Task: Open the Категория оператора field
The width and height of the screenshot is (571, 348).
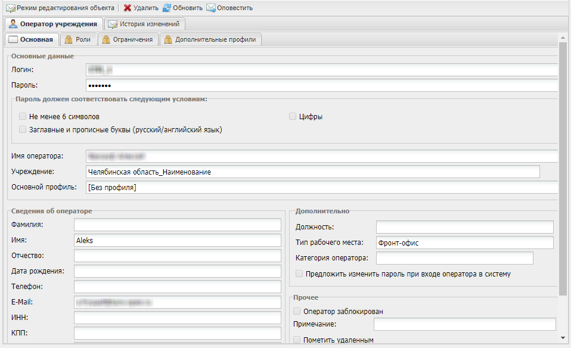Action: (x=454, y=258)
